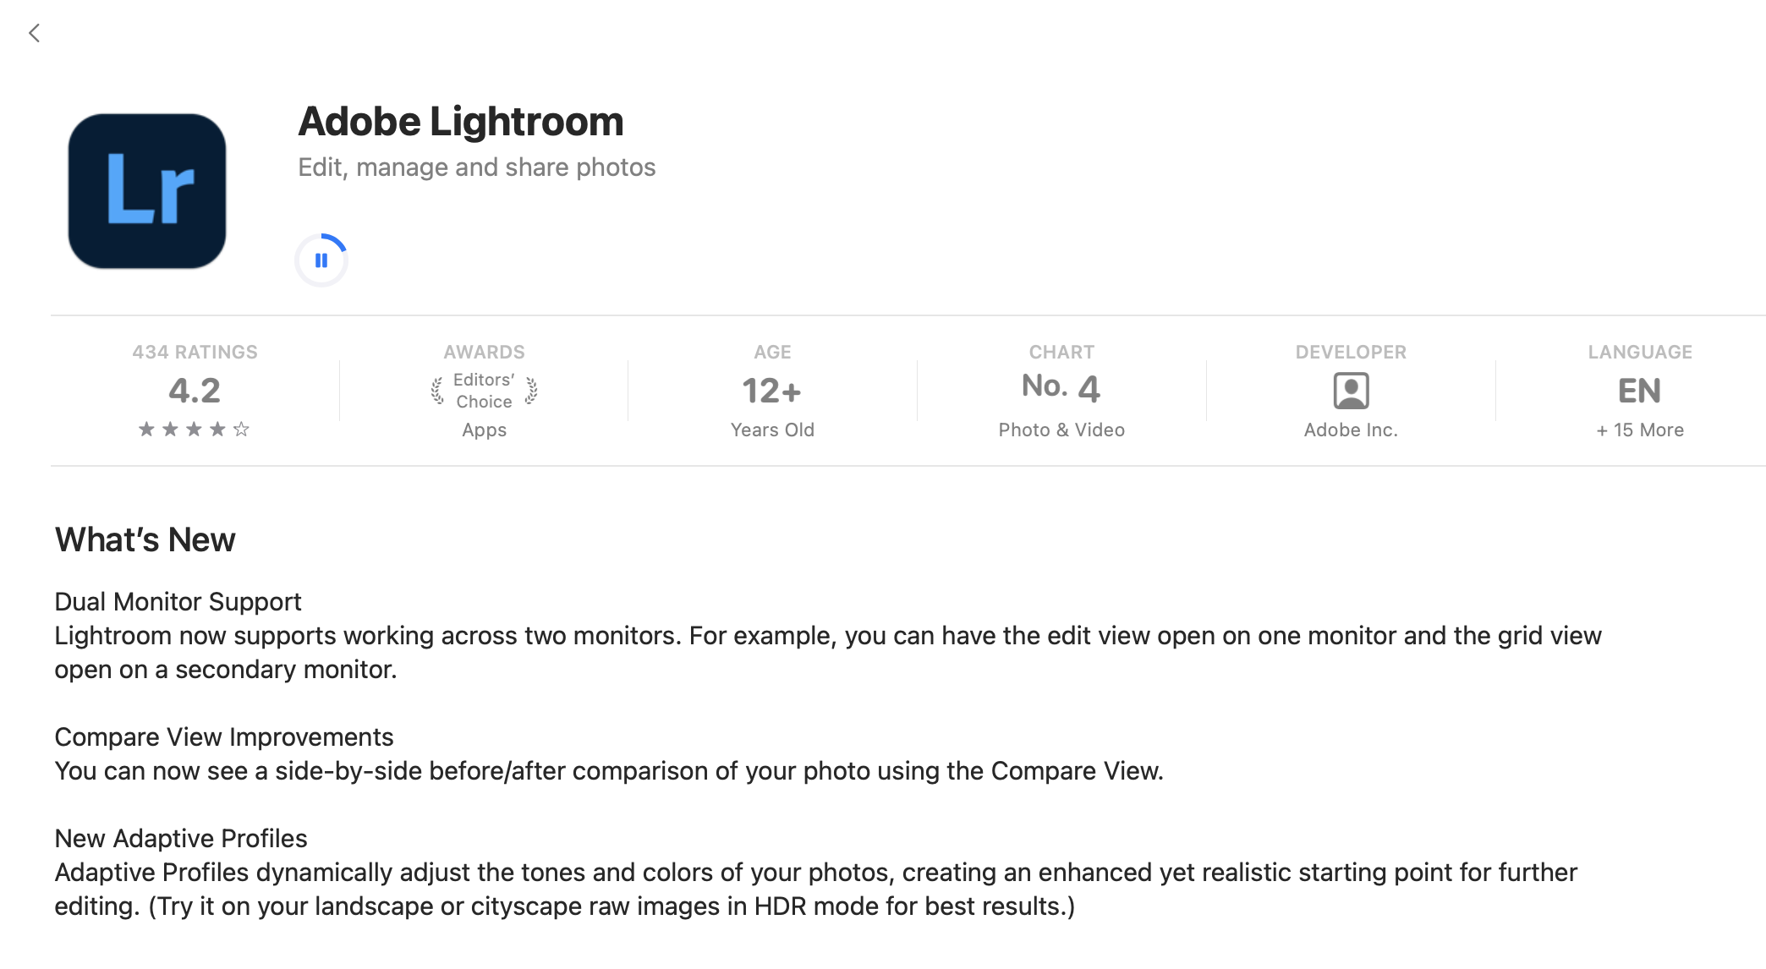Open the Adobe Inc. developer link
This screenshot has height=969, width=1766.
(x=1351, y=430)
